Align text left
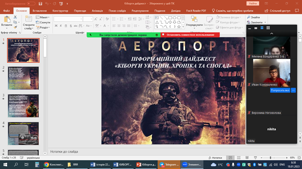Image resolution: width=302 pixels, height=169 pixels. click(x=114, y=26)
